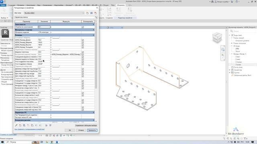Click the third icon in dialog bottom toolbar
The image size is (257, 144).
24,125
